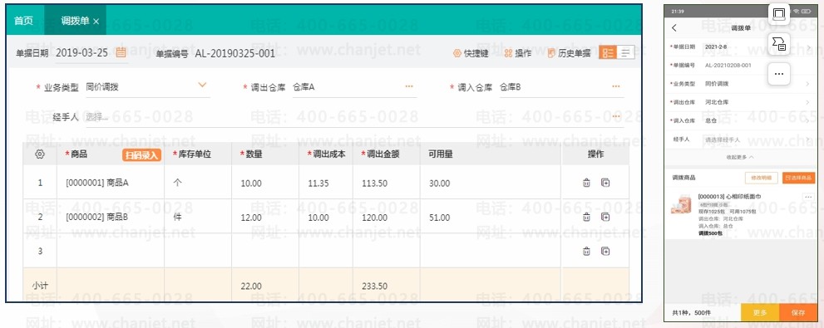Open mobile 调入仓库 总仓 row

[x=741, y=120]
